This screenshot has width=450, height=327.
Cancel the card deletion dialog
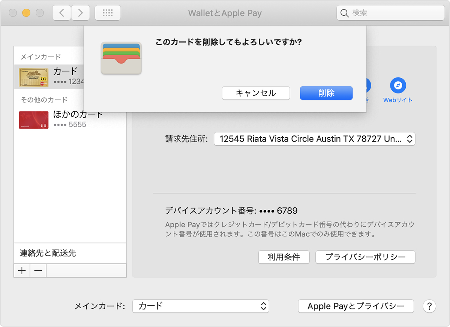click(256, 93)
